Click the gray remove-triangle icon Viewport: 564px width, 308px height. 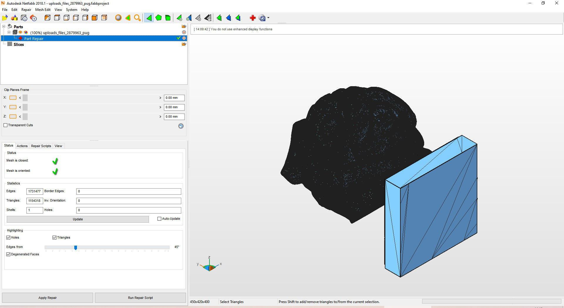pos(198,18)
